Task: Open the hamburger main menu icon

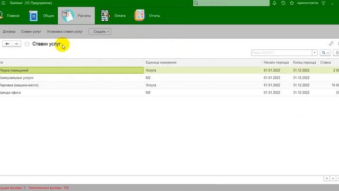Action: click(x=3, y=3)
